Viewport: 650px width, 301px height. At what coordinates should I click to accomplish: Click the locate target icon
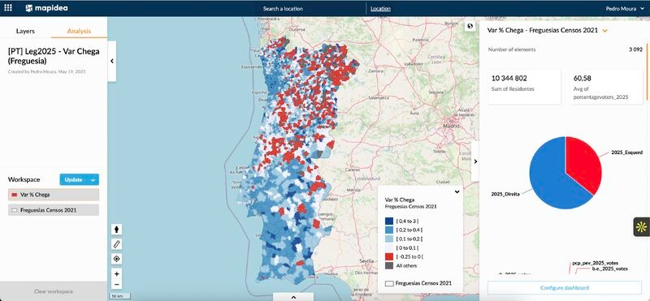point(116,259)
